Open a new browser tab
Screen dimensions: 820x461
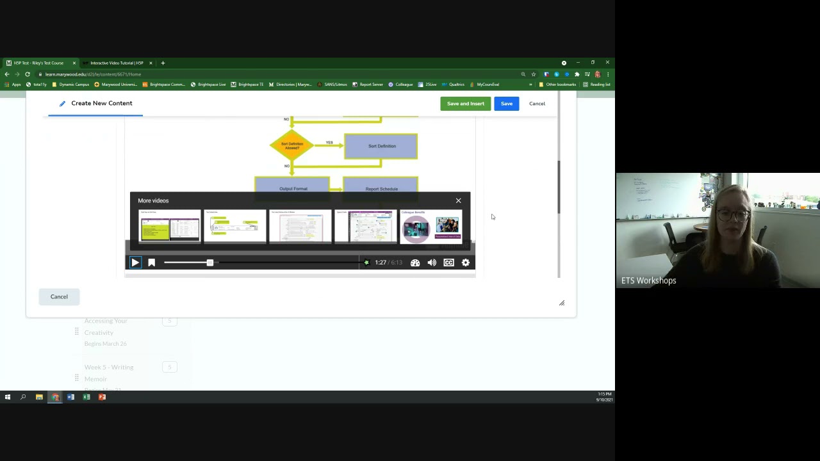tap(163, 63)
